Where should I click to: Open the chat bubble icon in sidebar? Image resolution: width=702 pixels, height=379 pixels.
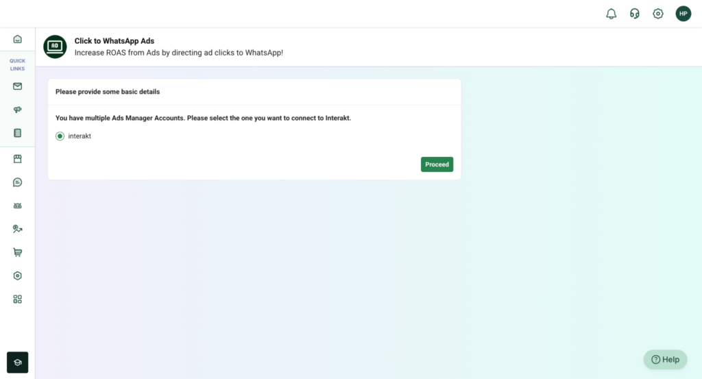tap(17, 182)
